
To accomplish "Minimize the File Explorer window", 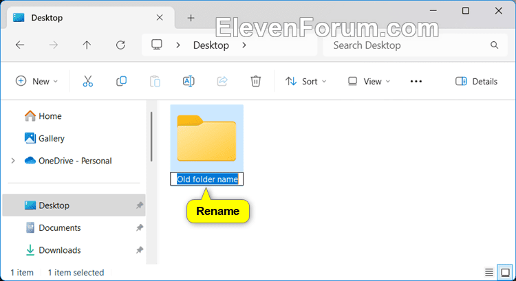I will [433, 10].
